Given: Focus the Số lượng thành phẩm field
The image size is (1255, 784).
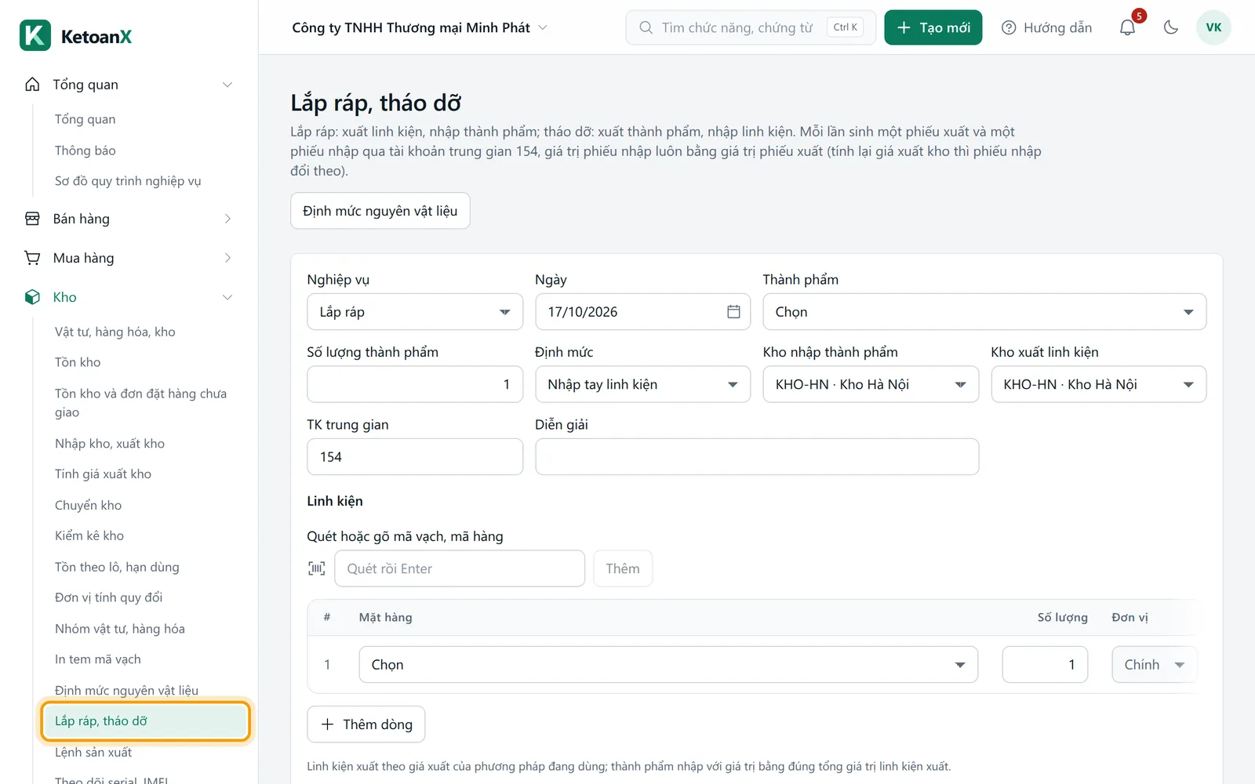Looking at the screenshot, I should tap(415, 384).
